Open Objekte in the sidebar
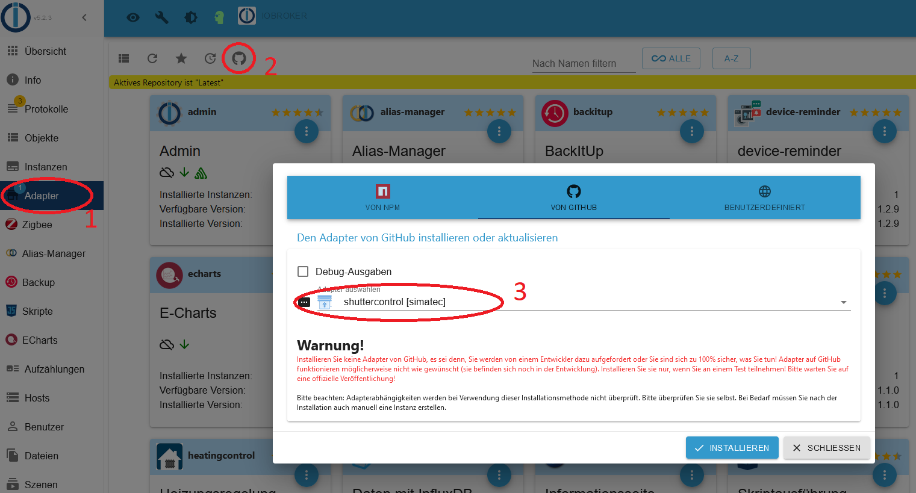Image resolution: width=916 pixels, height=493 pixels. [x=52, y=138]
